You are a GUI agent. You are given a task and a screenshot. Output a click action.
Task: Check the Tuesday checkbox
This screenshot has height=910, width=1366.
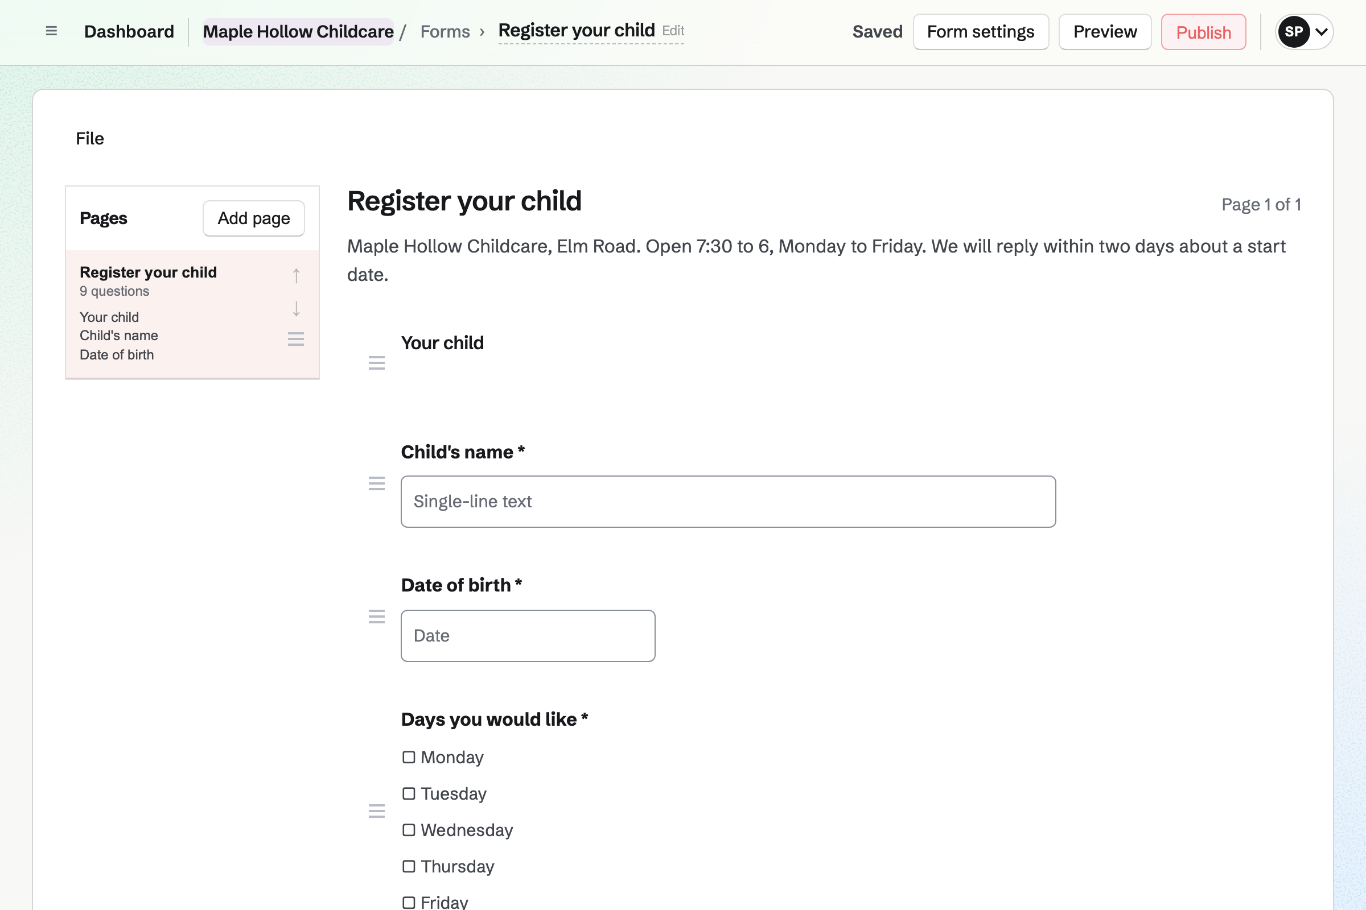click(x=409, y=793)
